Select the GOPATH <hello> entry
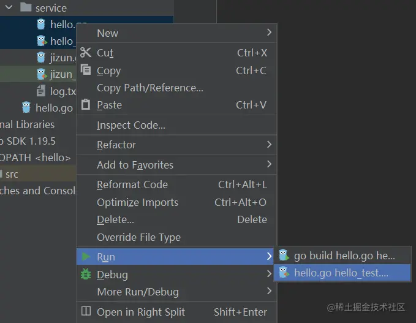The image size is (416, 323). pos(35,158)
